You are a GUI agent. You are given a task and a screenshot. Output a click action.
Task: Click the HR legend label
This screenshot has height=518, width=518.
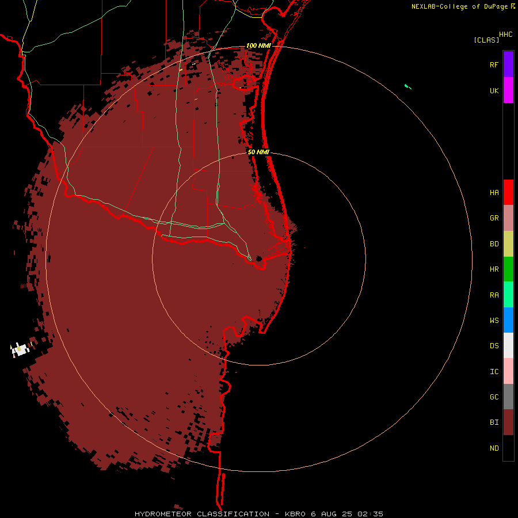pyautogui.click(x=494, y=269)
